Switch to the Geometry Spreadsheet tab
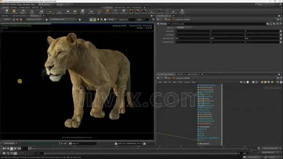This screenshot has height=159, width=283. coord(19,16)
